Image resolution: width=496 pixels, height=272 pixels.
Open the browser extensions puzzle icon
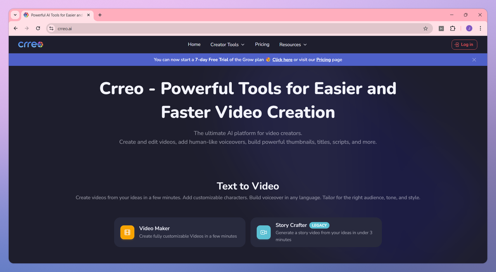pos(453,29)
